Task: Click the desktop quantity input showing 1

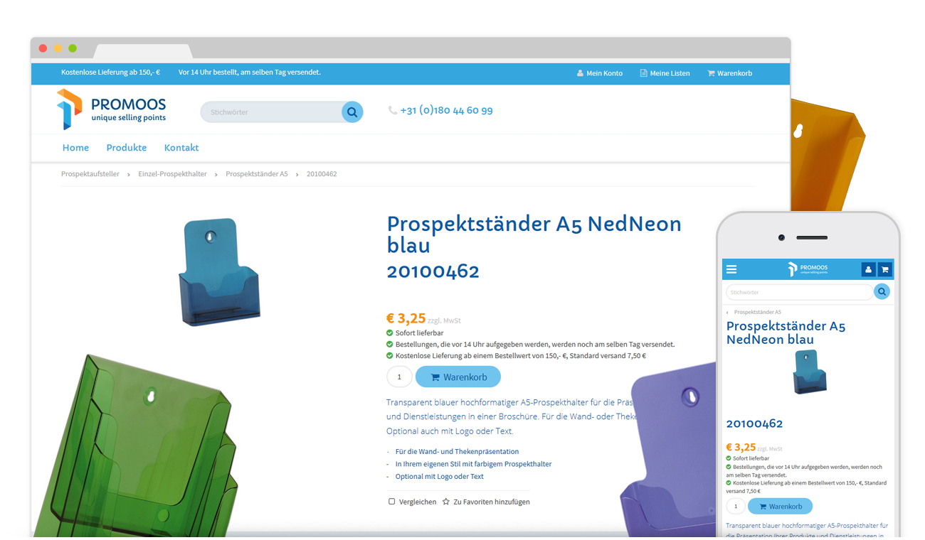Action: coord(399,377)
